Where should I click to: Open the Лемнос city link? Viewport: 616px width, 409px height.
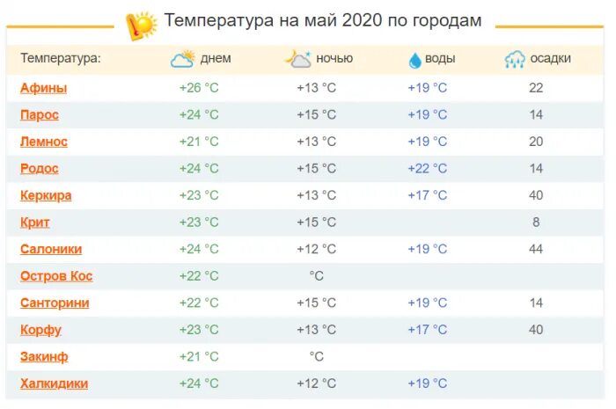coord(44,142)
